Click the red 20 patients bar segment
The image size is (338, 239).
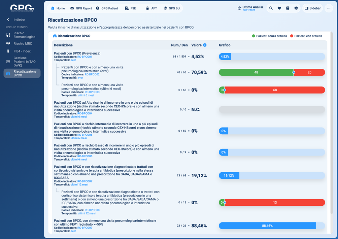tap(310, 72)
